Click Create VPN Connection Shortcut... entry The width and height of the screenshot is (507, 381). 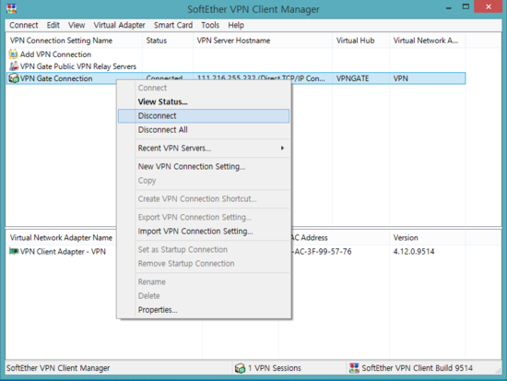tap(204, 198)
